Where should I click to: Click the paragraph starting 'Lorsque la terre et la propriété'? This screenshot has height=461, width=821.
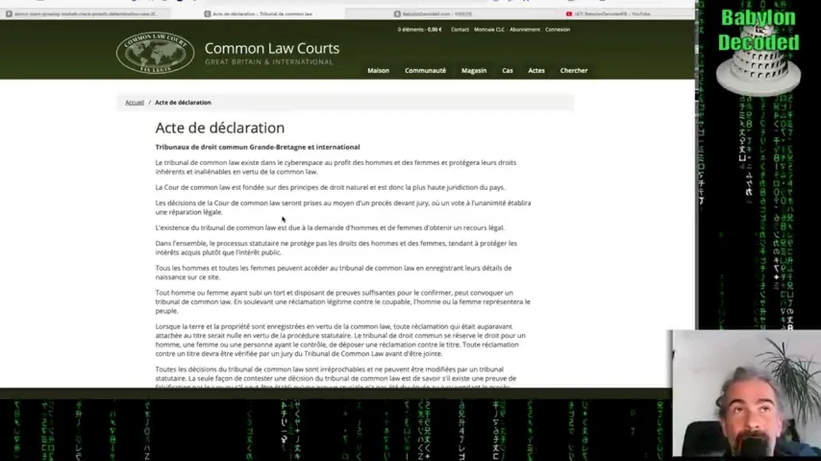tap(341, 340)
